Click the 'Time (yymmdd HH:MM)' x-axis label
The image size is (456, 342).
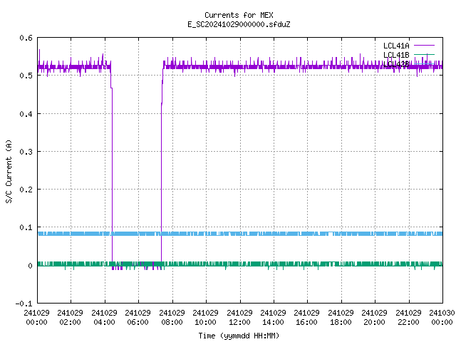click(239, 336)
